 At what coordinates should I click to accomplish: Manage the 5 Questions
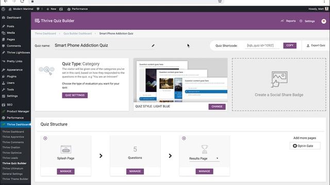(x=135, y=171)
